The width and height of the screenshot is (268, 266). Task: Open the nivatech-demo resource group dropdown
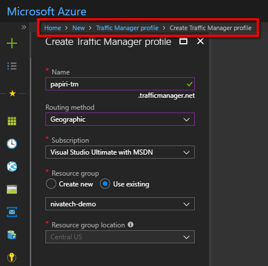click(120, 204)
